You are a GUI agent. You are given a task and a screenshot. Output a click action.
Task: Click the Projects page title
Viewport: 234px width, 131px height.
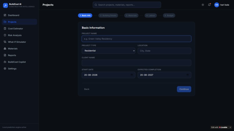(48, 5)
